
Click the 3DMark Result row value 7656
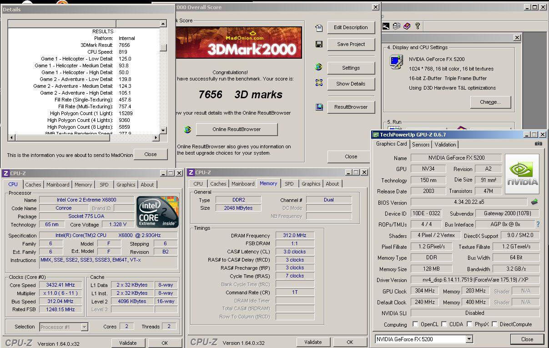124,45
